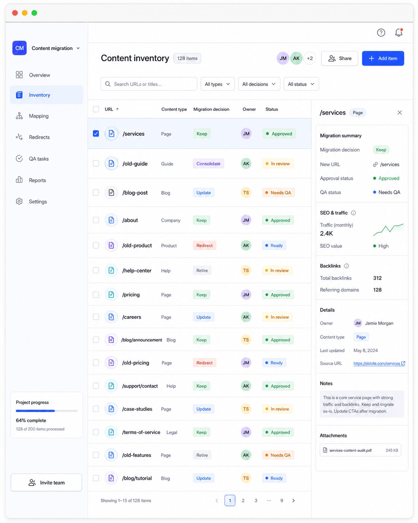Open Reports in the sidebar
The image size is (418, 523).
(x=47, y=180)
